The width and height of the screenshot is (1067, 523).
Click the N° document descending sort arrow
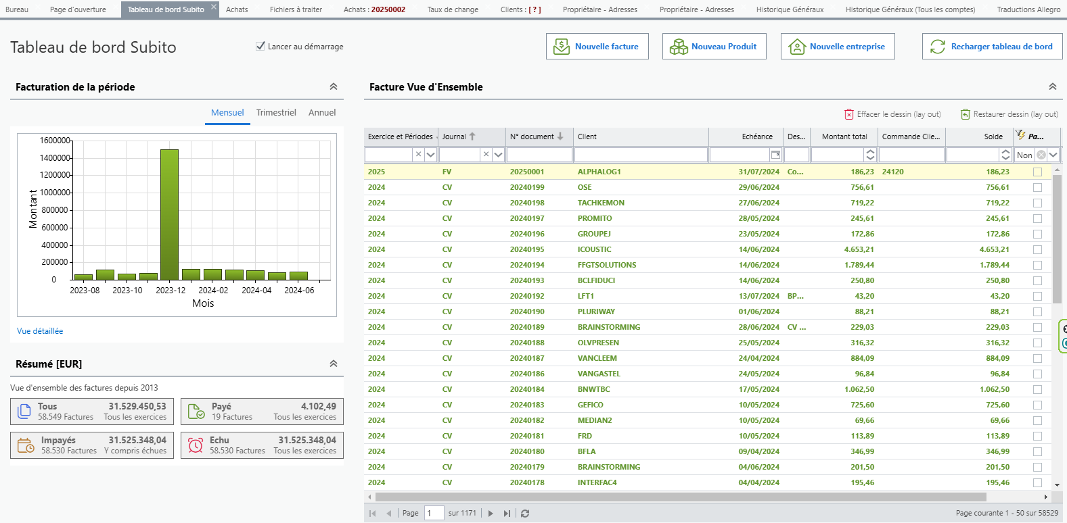[560, 136]
